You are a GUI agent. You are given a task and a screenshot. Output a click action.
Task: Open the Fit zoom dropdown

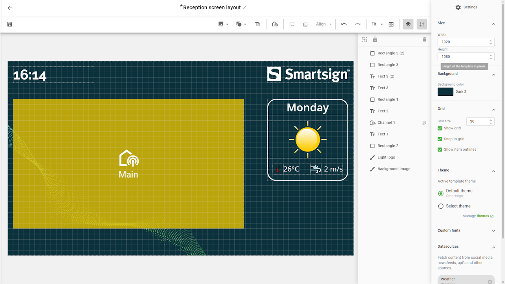pos(377,24)
